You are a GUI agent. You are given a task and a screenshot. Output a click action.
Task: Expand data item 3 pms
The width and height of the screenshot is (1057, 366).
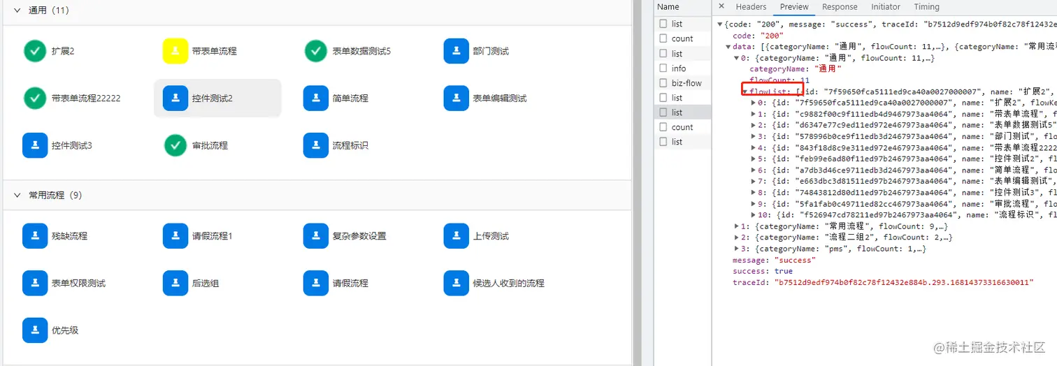point(737,249)
